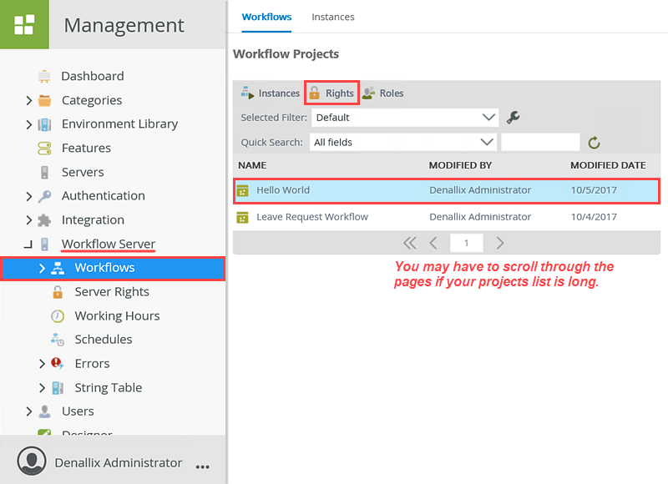Image resolution: width=668 pixels, height=484 pixels.
Task: Open the Dashboard tree item
Action: coord(93,76)
